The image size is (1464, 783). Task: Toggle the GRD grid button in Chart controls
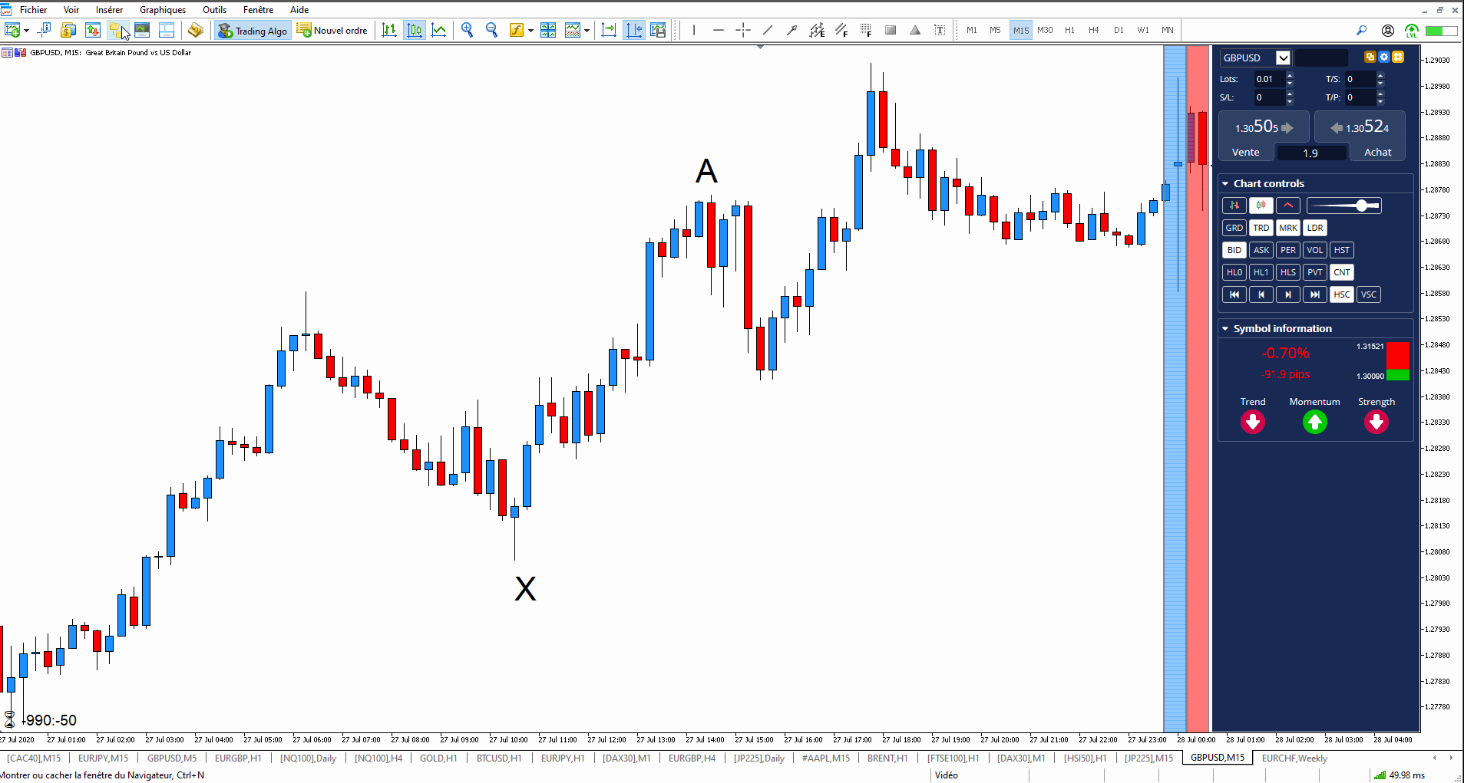coord(1233,228)
